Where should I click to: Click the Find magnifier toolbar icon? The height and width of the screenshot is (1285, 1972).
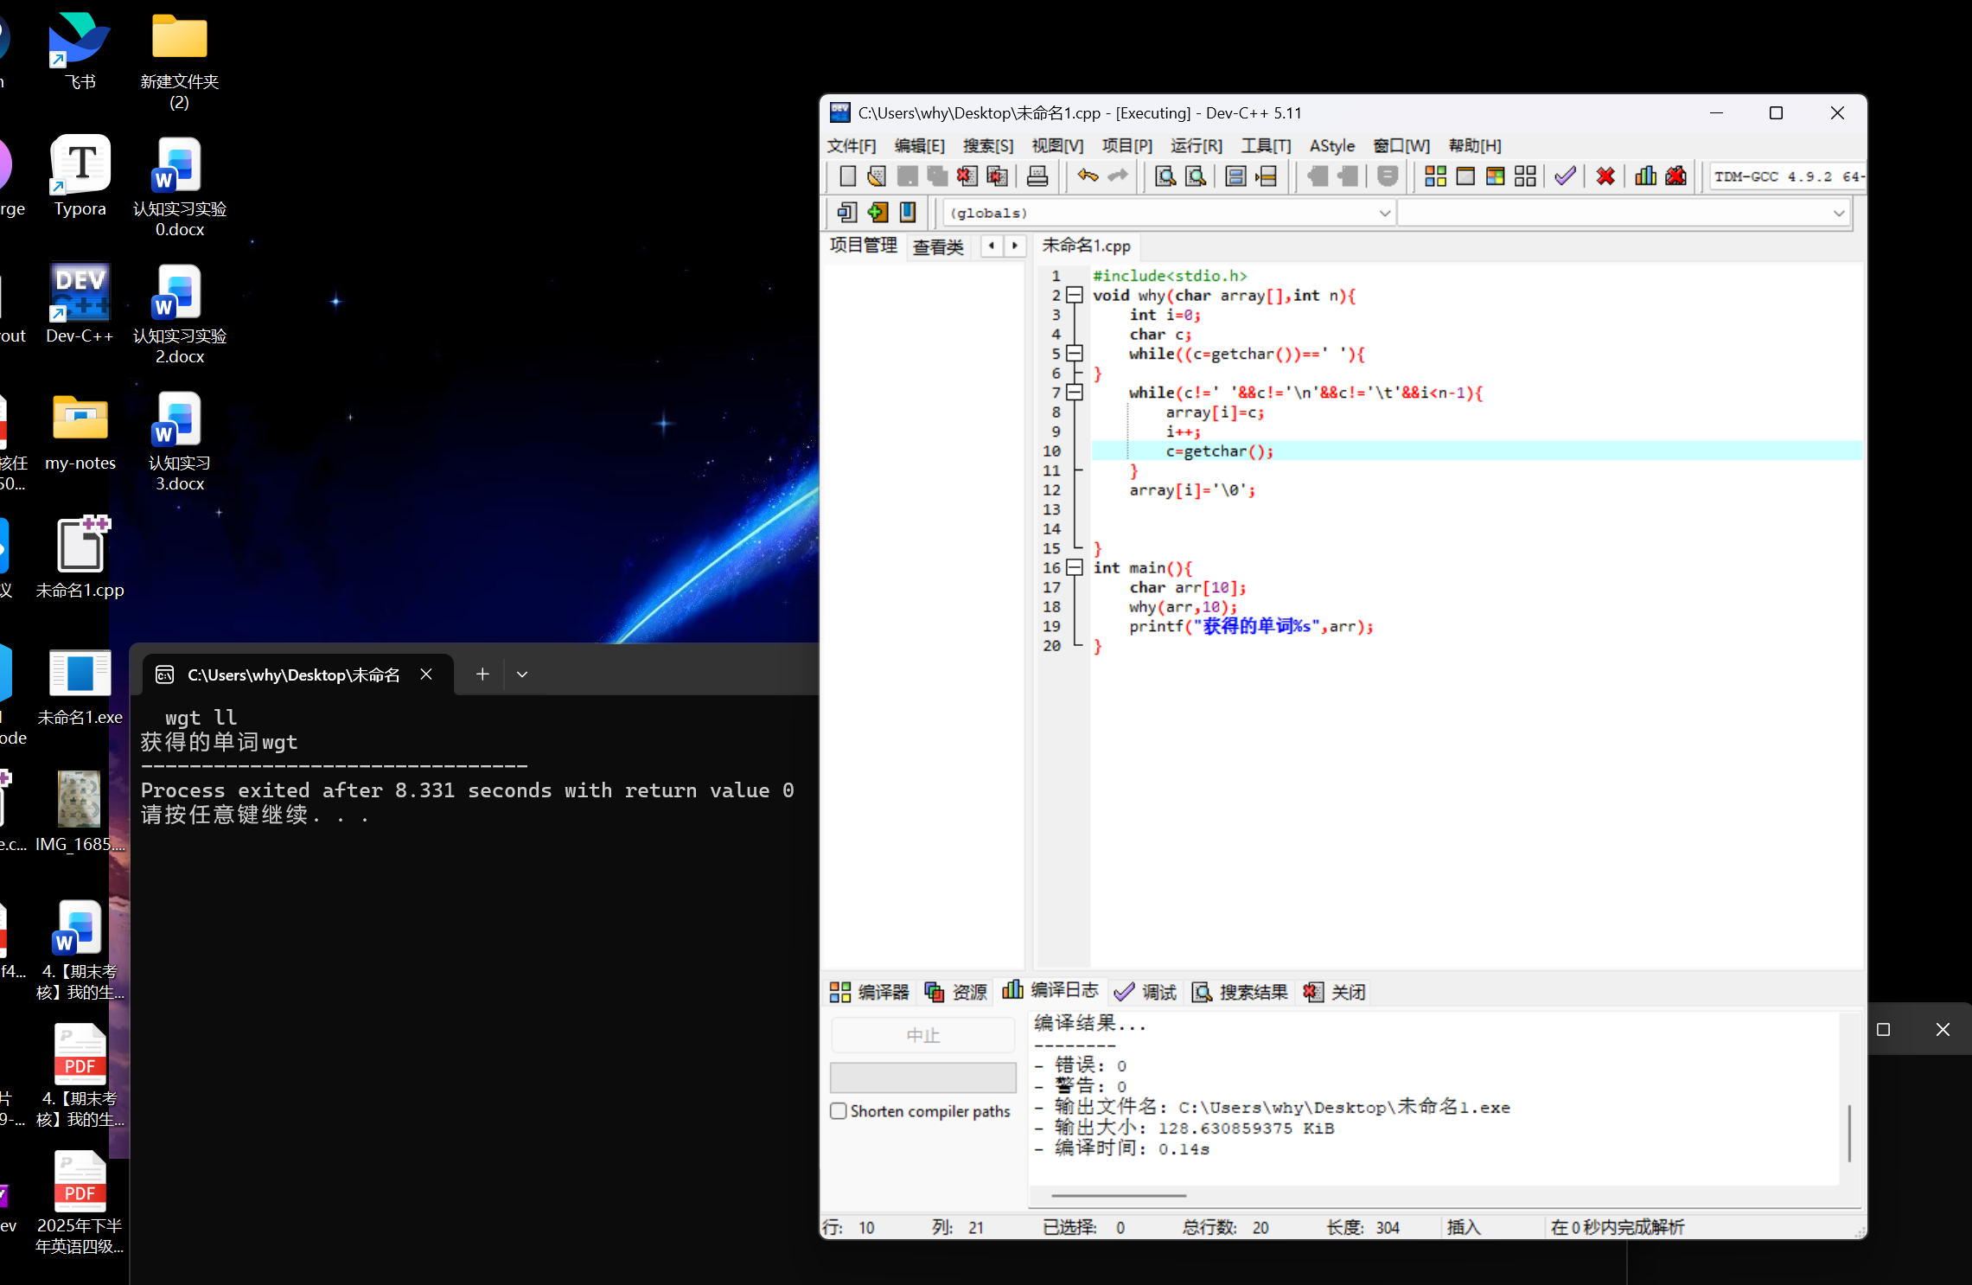click(x=1165, y=176)
